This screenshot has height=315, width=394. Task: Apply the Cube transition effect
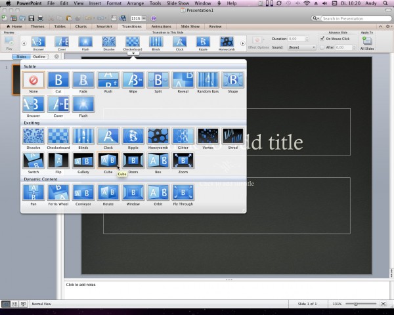tap(108, 160)
